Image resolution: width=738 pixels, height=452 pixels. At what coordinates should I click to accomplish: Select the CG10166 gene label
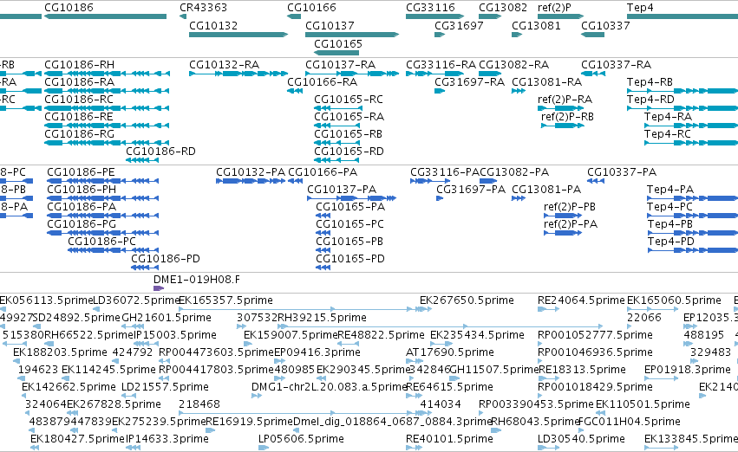[x=311, y=8]
